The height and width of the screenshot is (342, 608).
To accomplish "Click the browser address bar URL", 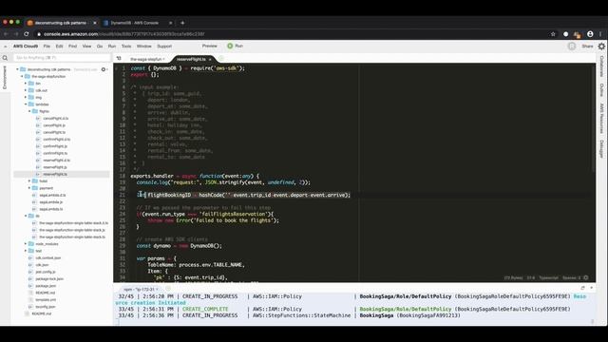I will click(x=124, y=34).
